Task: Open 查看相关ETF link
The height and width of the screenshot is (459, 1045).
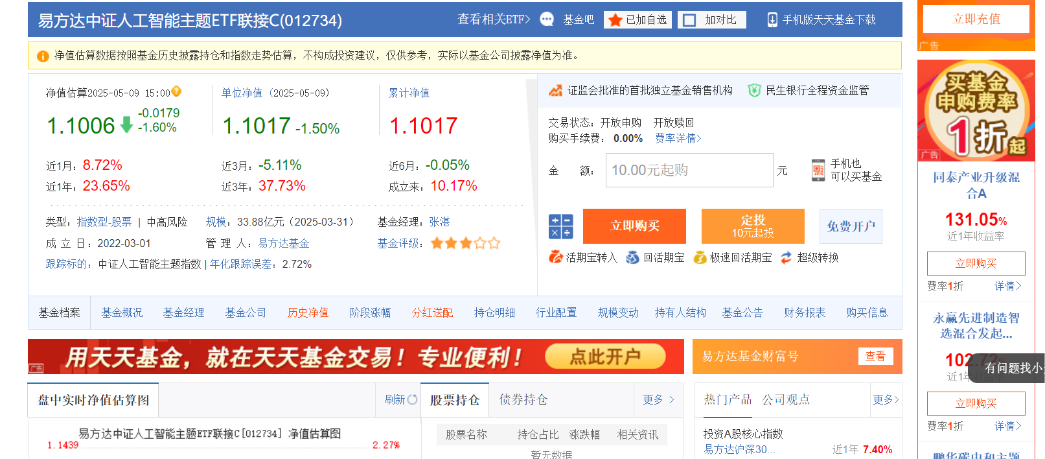Action: coord(494,19)
